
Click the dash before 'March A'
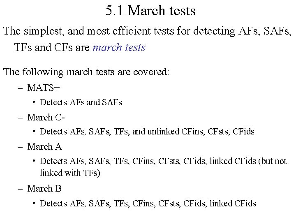click(x=21, y=146)
